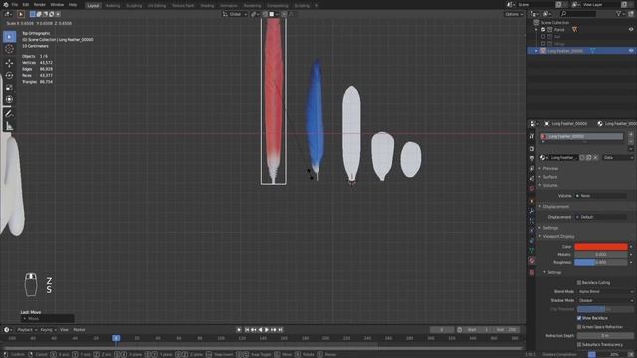Open the File menu
The height and width of the screenshot is (358, 637).
[14, 4]
